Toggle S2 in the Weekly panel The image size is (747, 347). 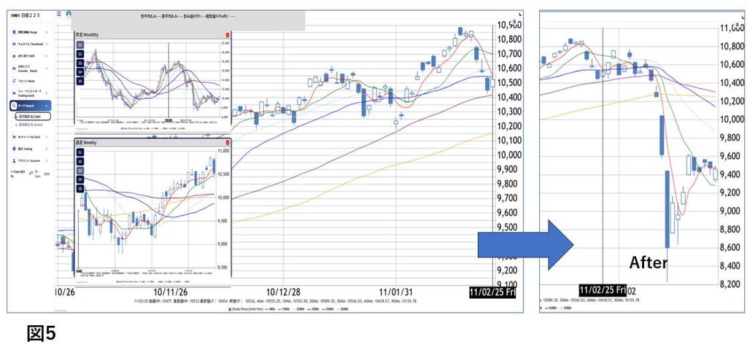click(x=80, y=161)
